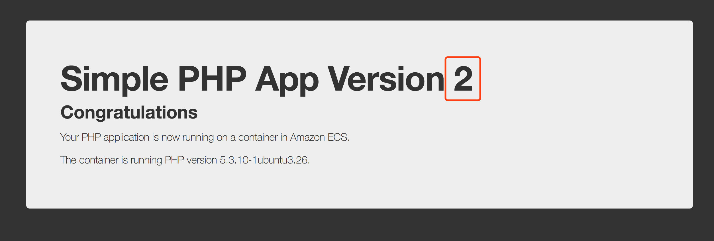Viewport: 714px width, 241px height.
Task: Click the dark background strip above the panel
Action: click(x=357, y=10)
